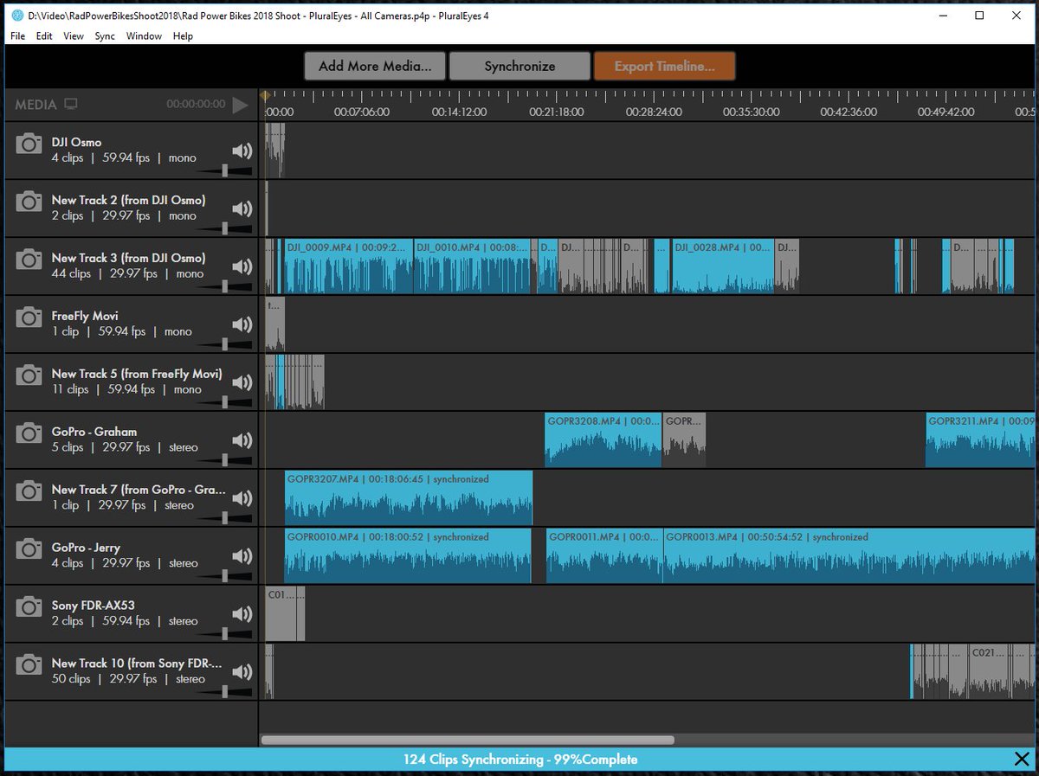Screen dimensions: 1039x776
Task: Click the 'New Track 5 (from FreeFly Movi)' name
Action: (x=137, y=374)
